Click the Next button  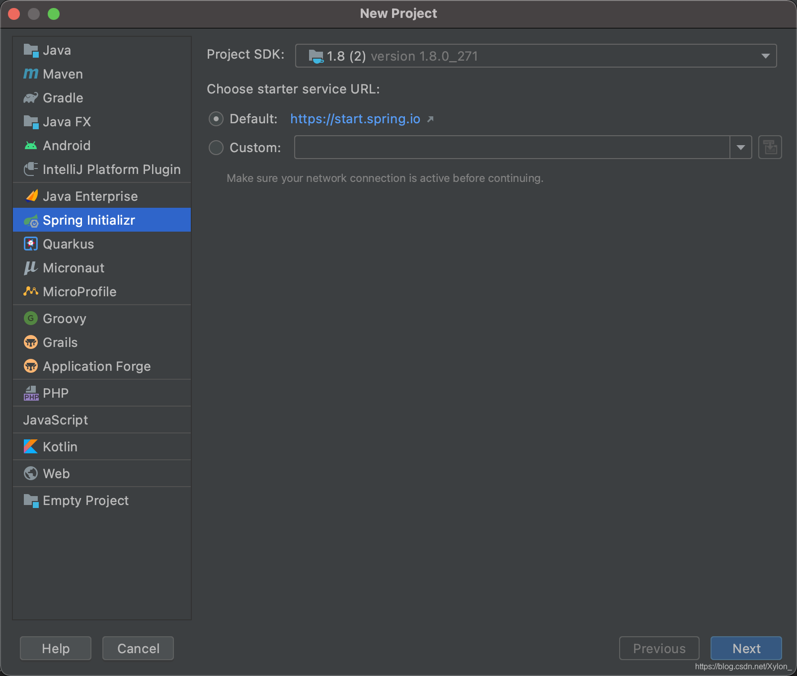746,648
